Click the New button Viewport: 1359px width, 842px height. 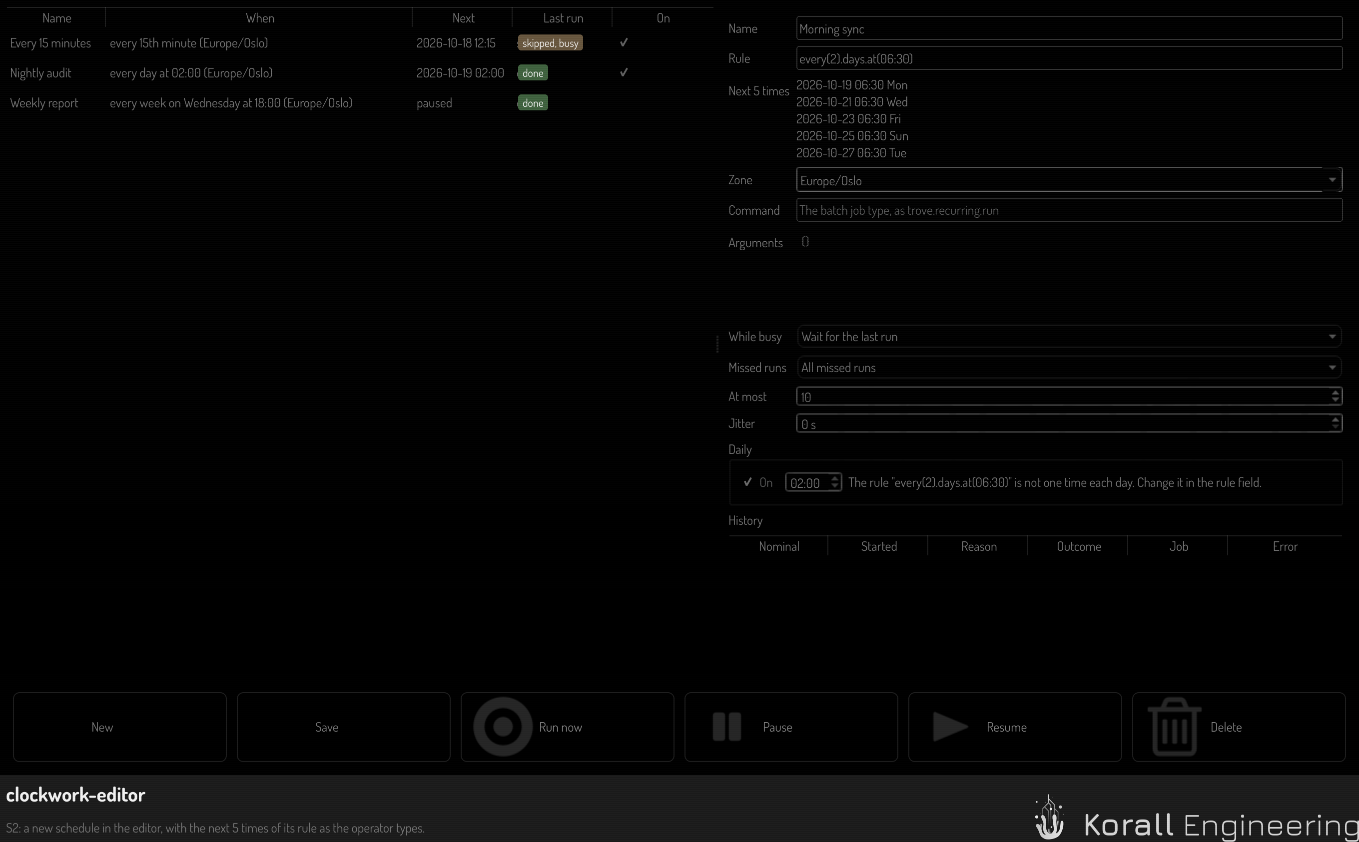coord(120,727)
